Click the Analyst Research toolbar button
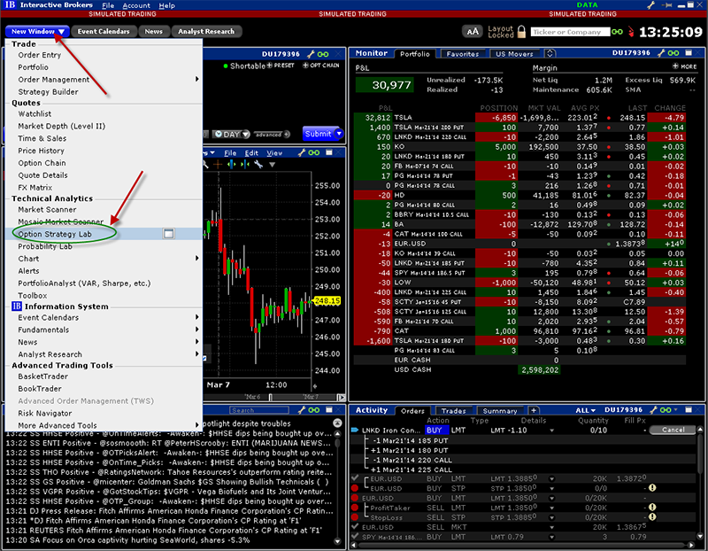Image resolution: width=708 pixels, height=551 pixels. coord(206,31)
